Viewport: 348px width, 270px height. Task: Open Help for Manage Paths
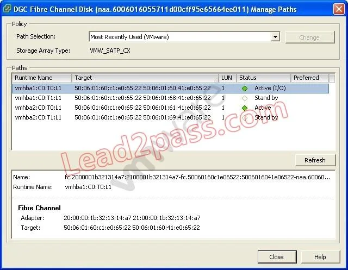(x=320, y=257)
